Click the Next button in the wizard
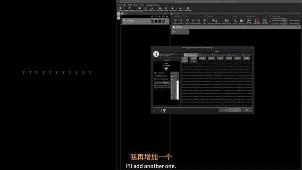Viewport: 302px width, 170px height. coord(235,110)
